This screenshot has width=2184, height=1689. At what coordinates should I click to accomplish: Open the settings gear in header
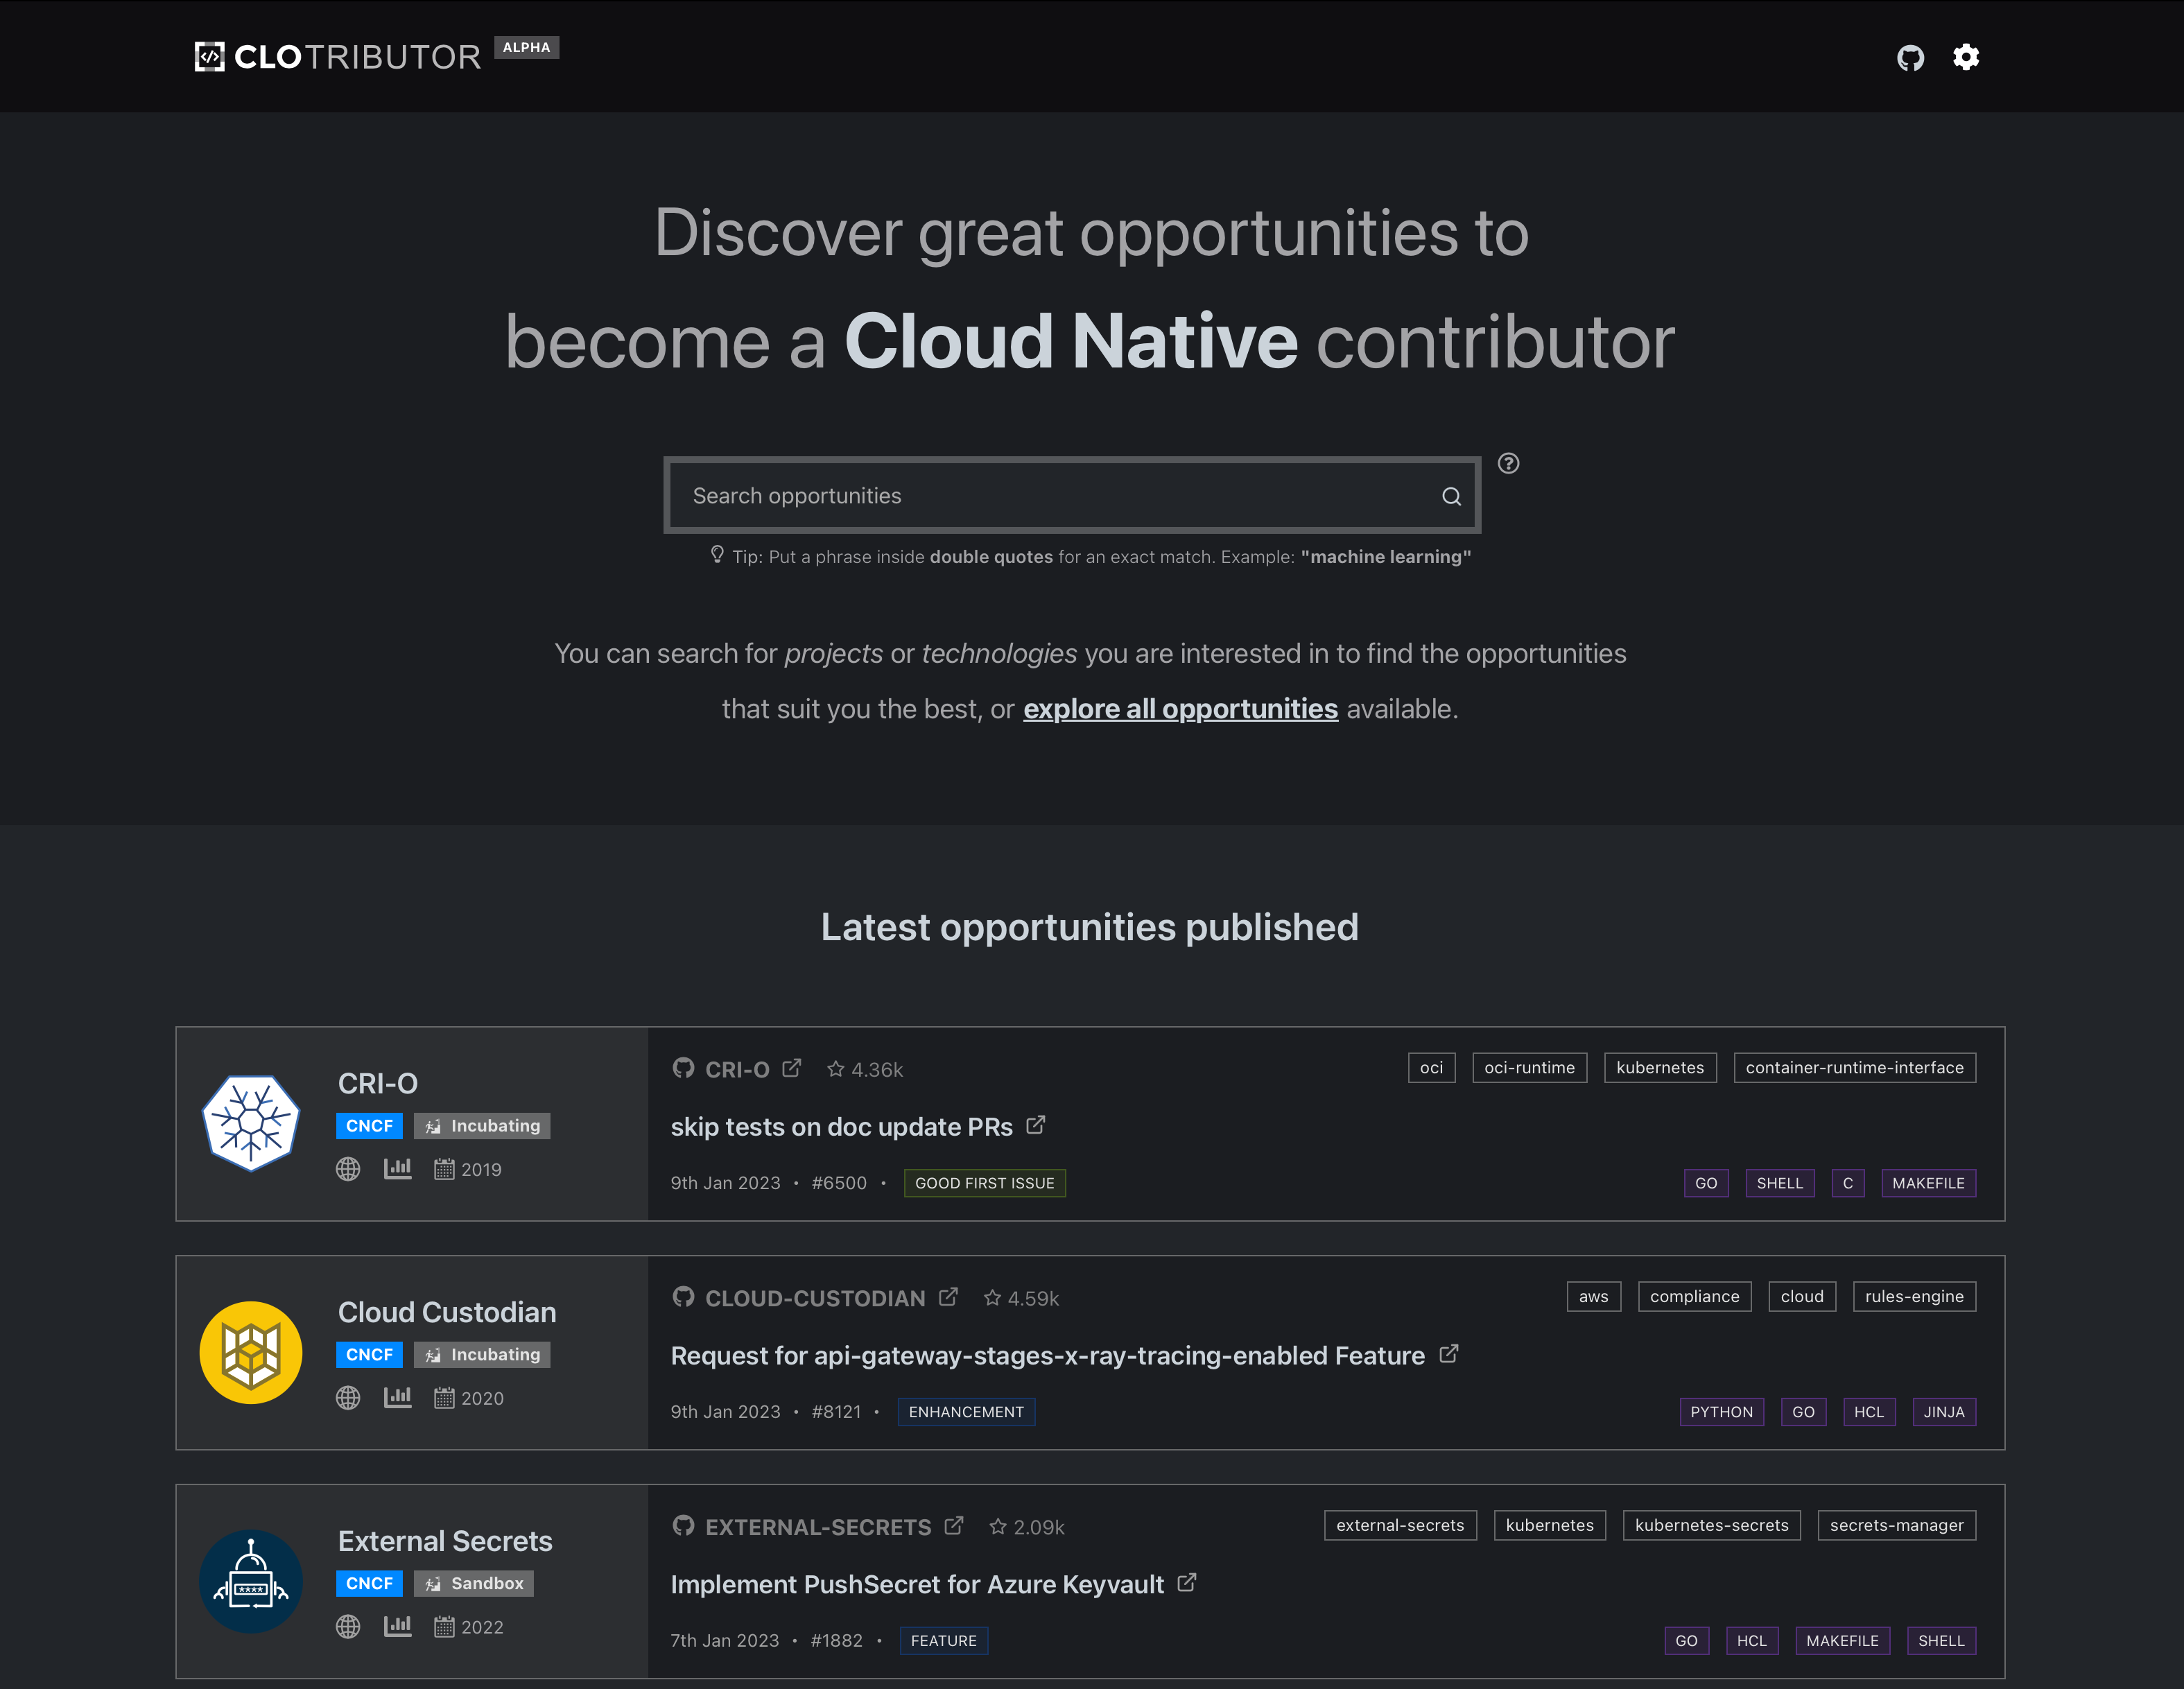click(1966, 57)
